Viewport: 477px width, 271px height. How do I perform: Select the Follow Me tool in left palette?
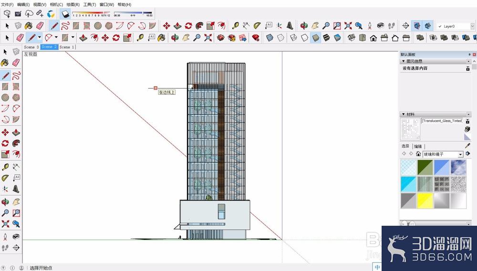pos(16,143)
